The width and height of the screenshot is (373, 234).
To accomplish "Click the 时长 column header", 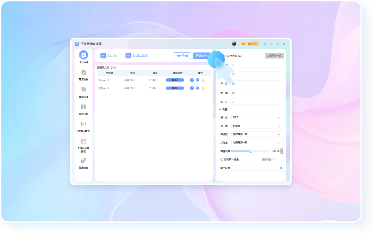I will [155, 73].
